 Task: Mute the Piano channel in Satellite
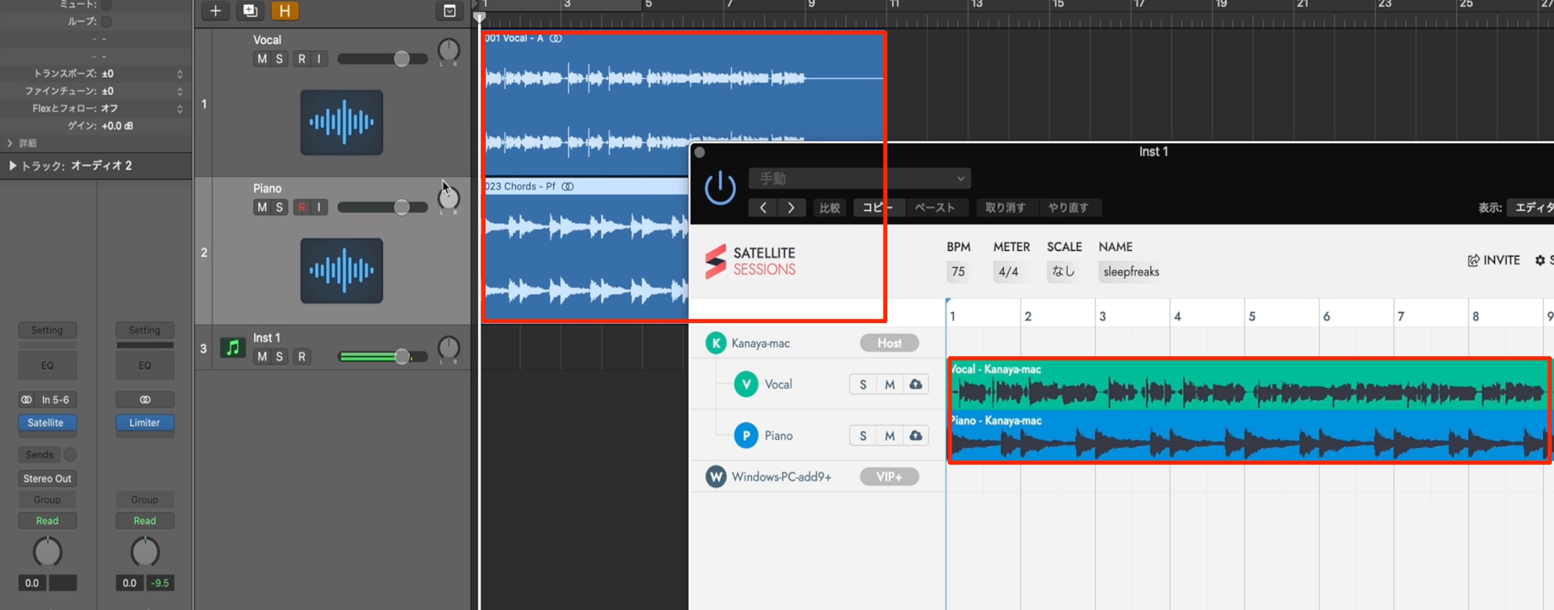[889, 436]
